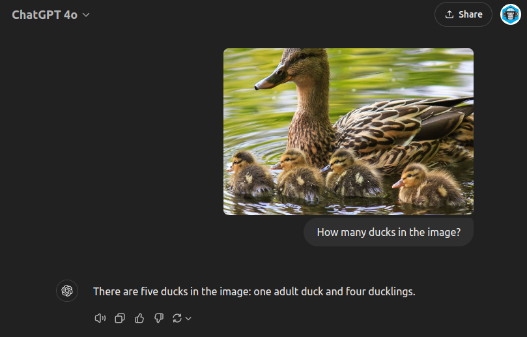Open the ChatGPT 4o model selector

51,14
